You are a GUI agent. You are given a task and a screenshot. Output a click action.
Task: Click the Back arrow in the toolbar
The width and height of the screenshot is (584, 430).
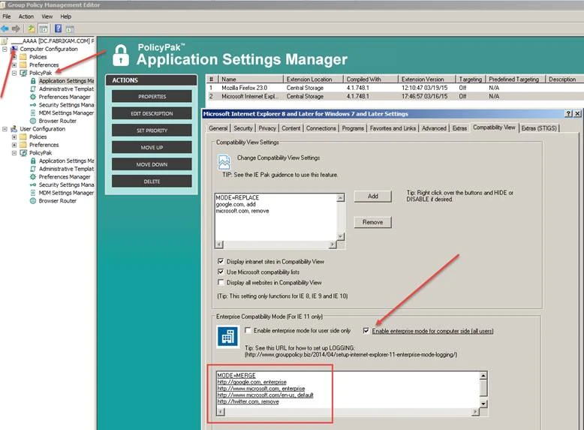click(x=5, y=29)
